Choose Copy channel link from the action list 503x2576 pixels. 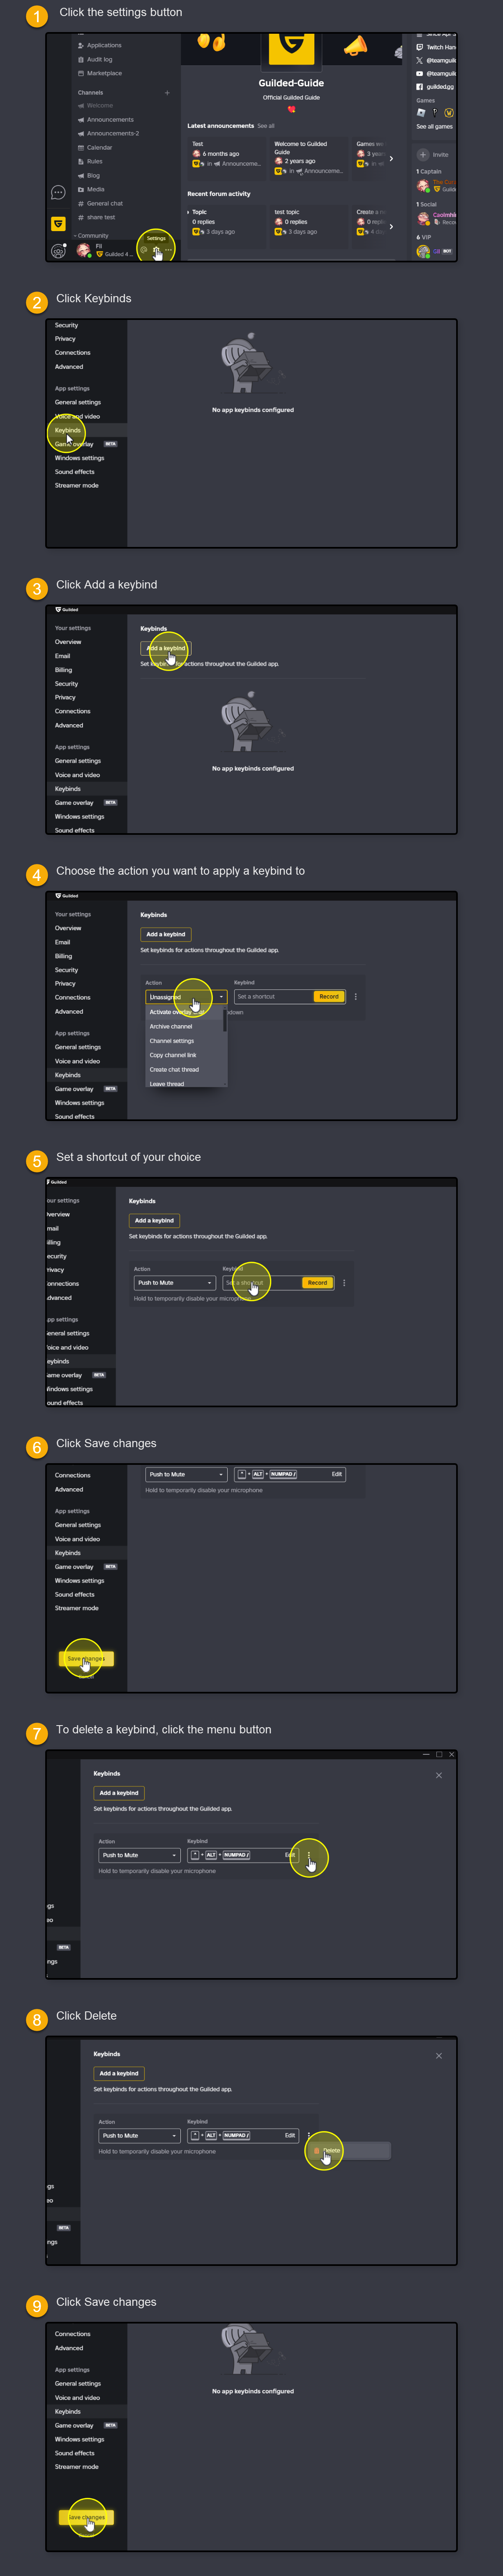tap(173, 1055)
